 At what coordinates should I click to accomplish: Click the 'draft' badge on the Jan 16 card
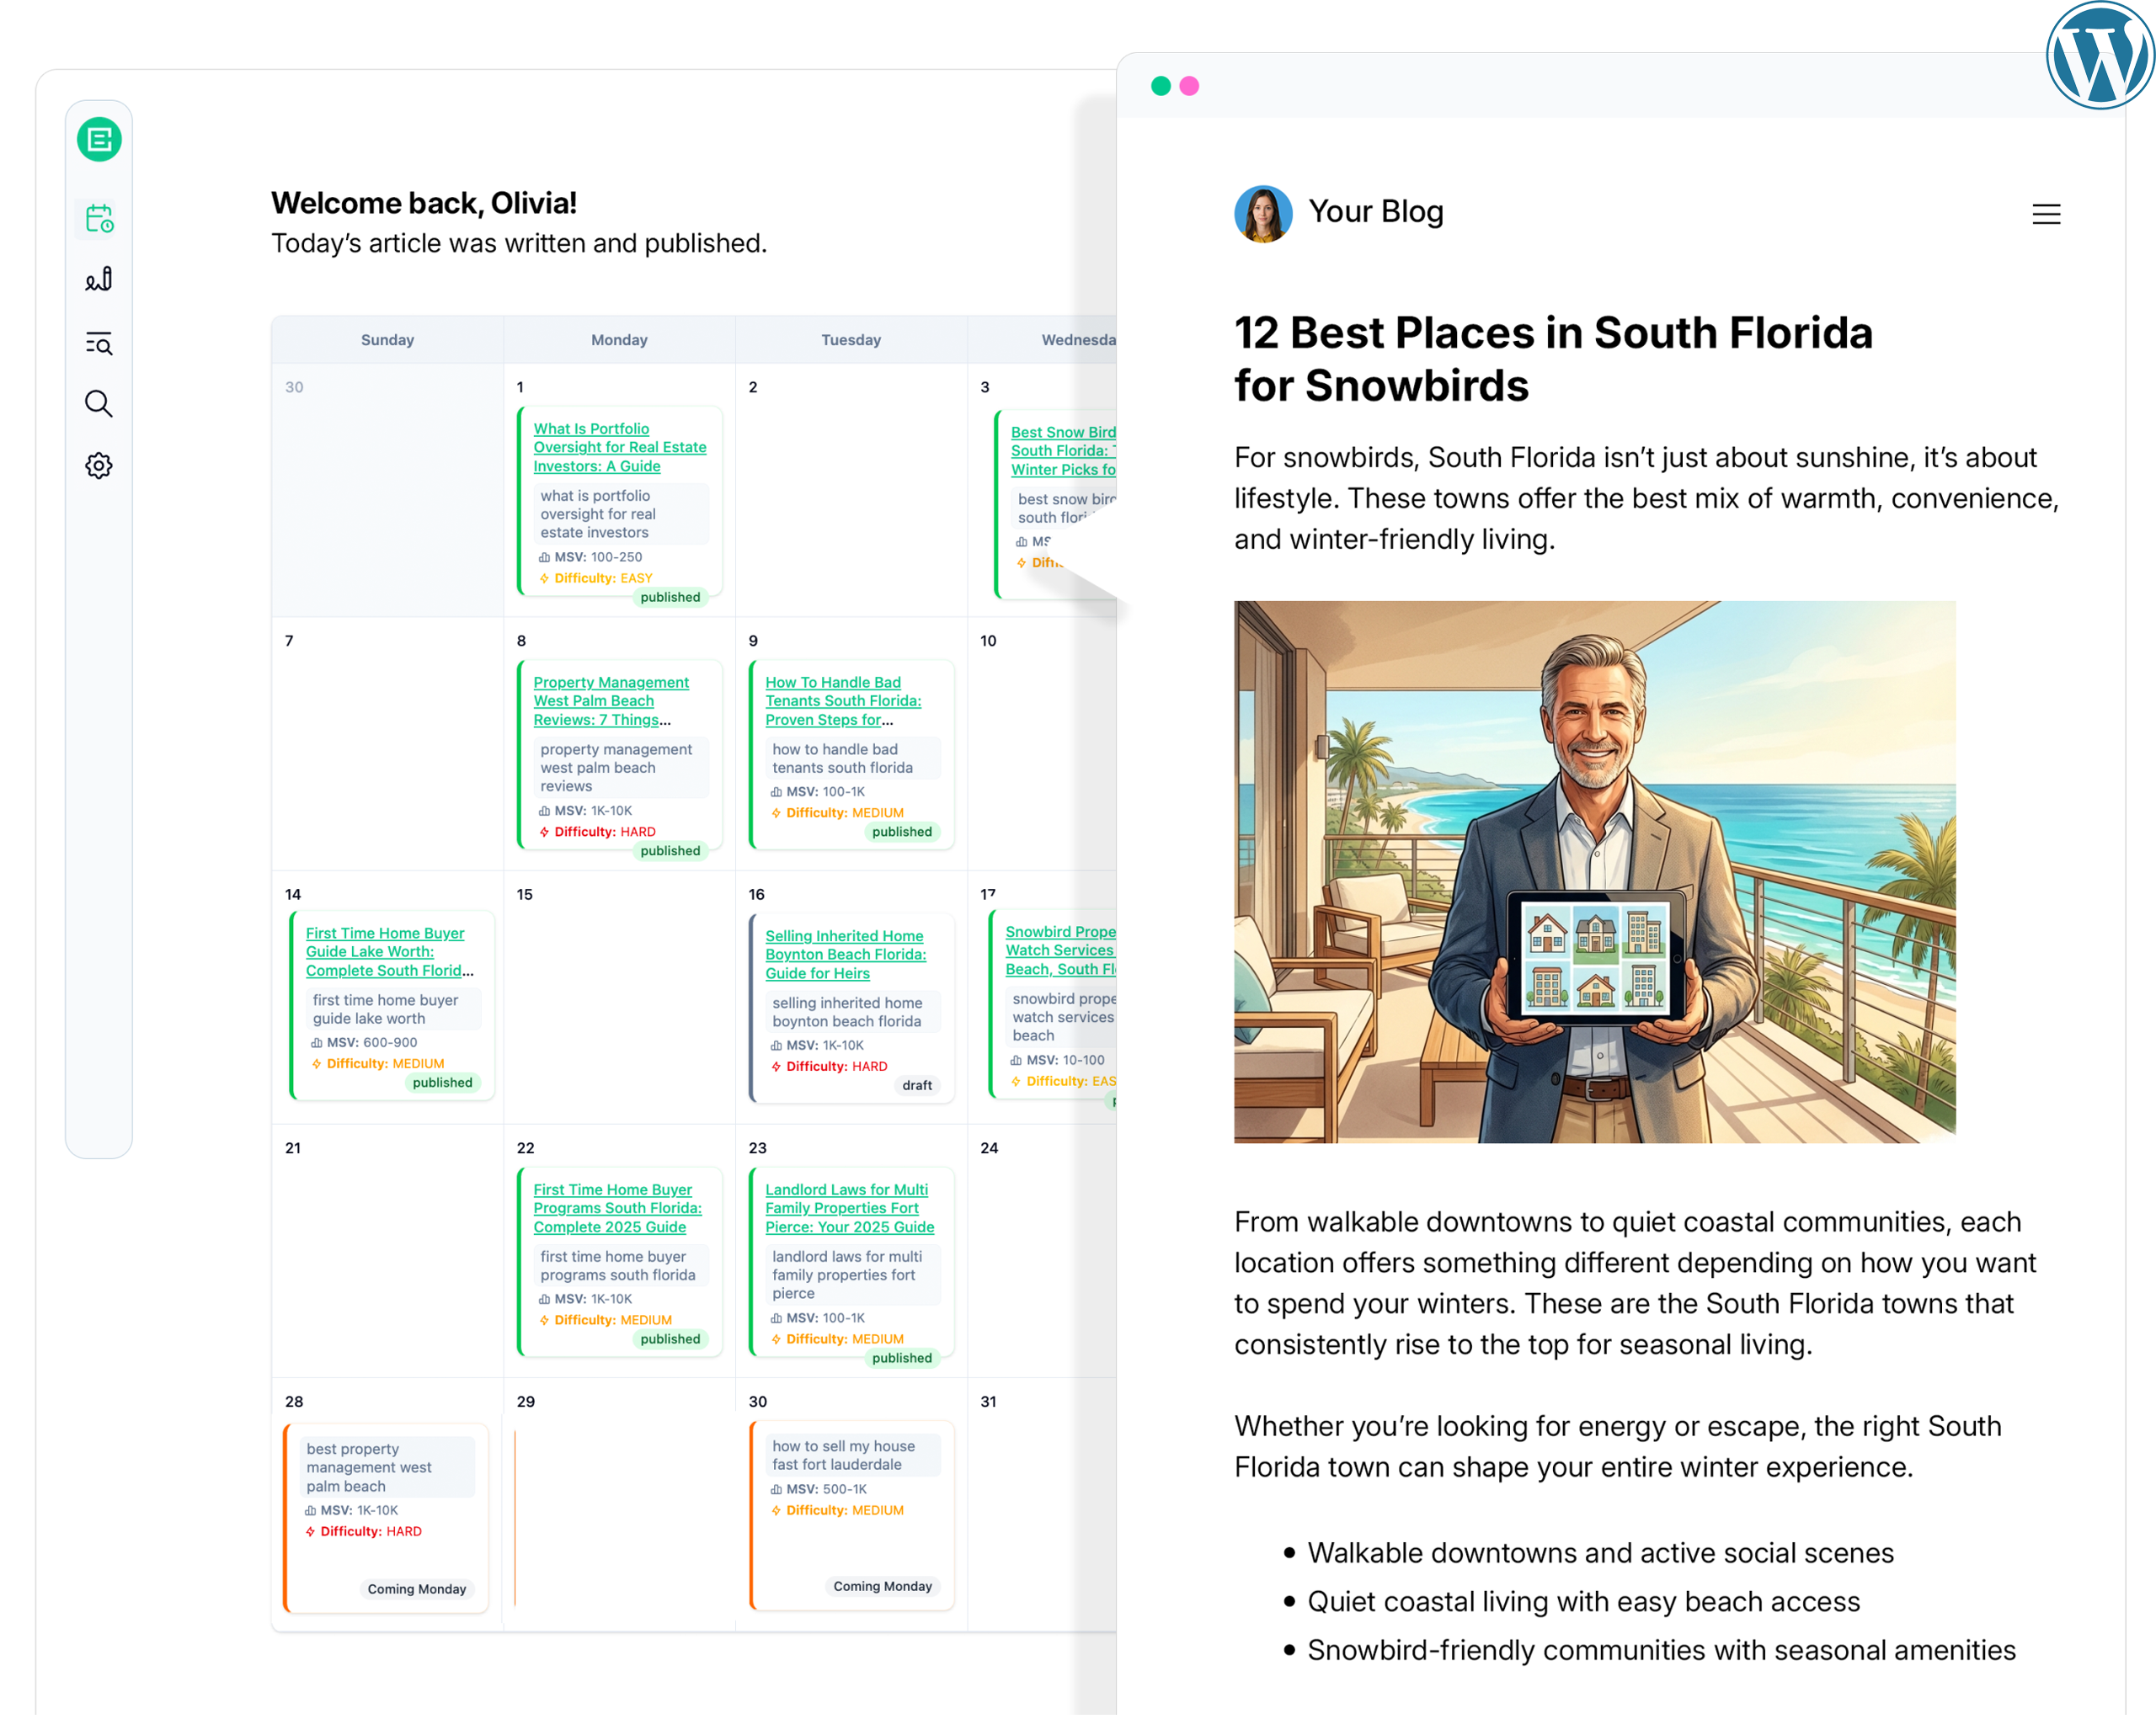(x=917, y=1085)
